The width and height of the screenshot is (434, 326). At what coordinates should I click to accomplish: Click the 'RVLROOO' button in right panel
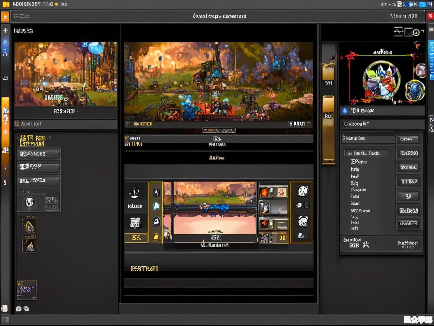pyautogui.click(x=409, y=153)
